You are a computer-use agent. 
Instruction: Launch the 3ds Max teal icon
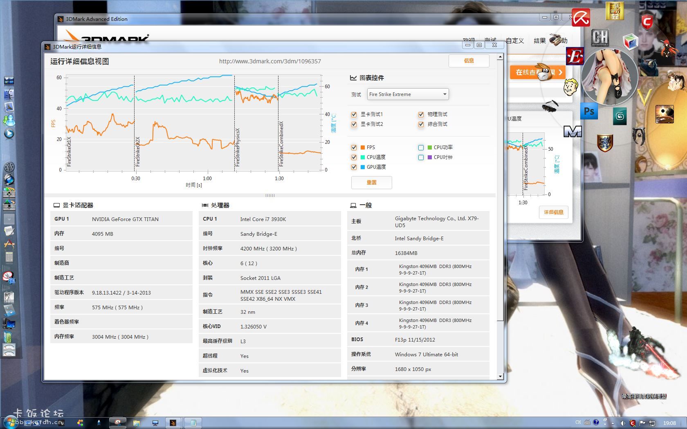pyautogui.click(x=620, y=117)
